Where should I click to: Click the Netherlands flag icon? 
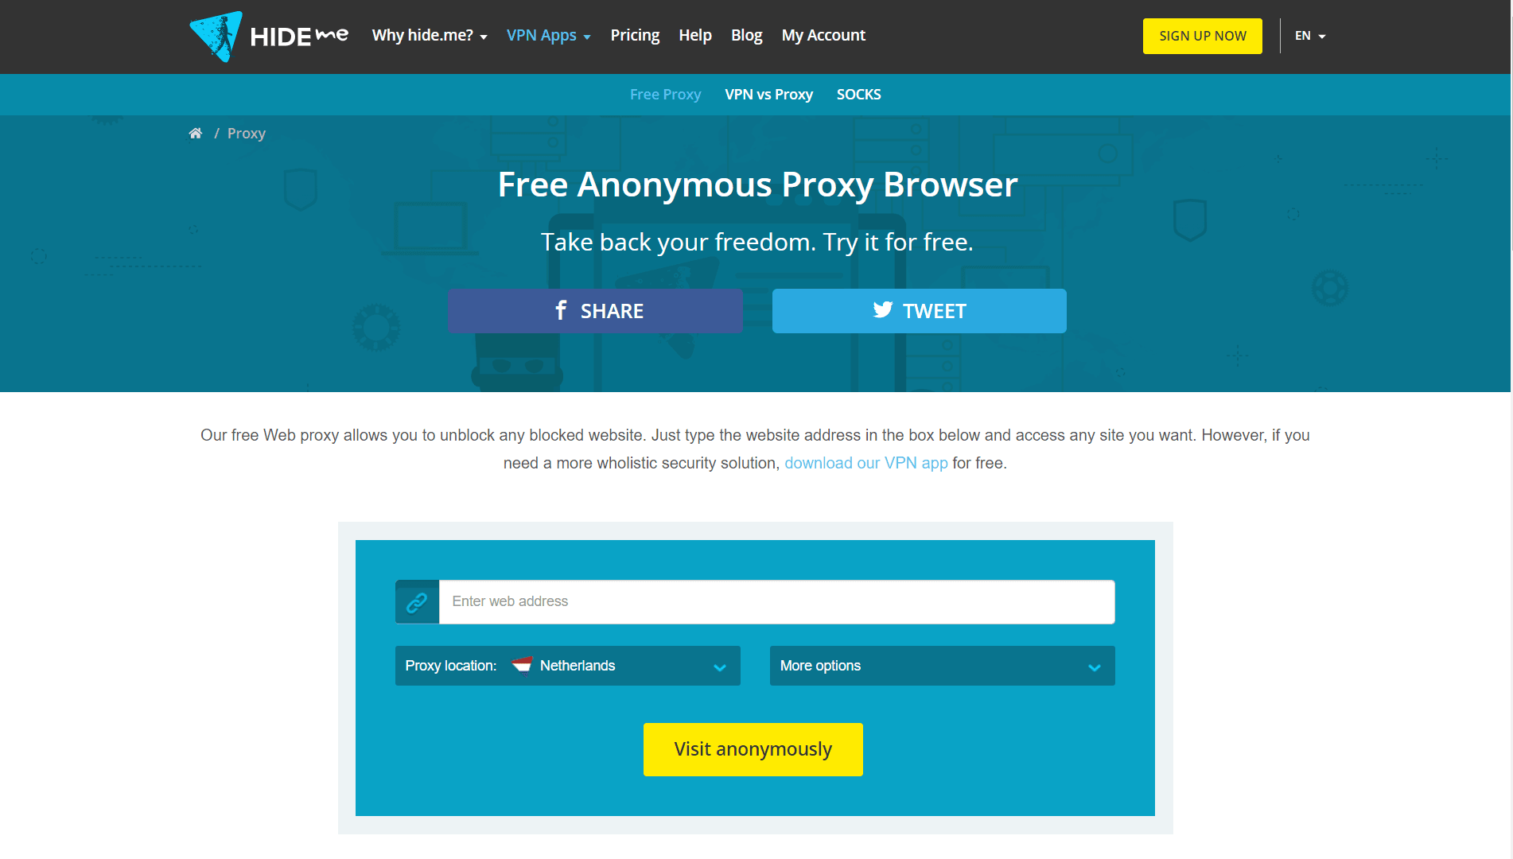(x=522, y=665)
